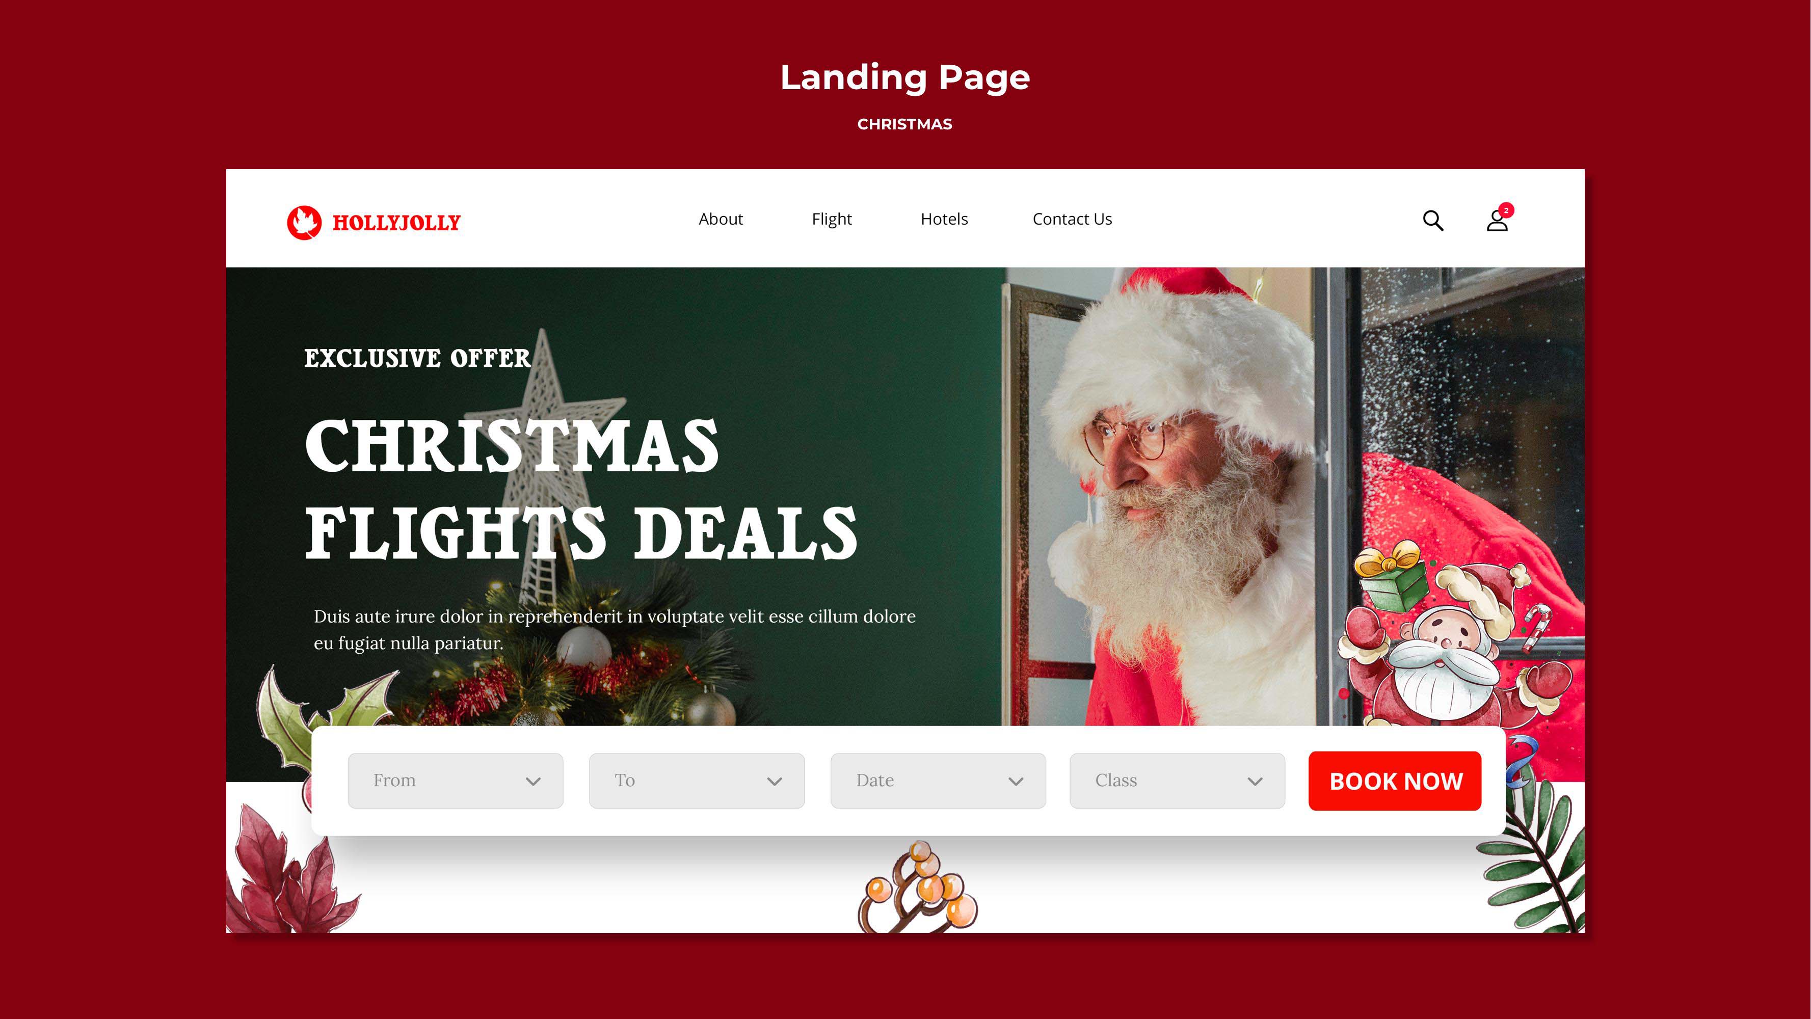Click the Flight navigation link
The height and width of the screenshot is (1019, 1811).
pos(831,219)
